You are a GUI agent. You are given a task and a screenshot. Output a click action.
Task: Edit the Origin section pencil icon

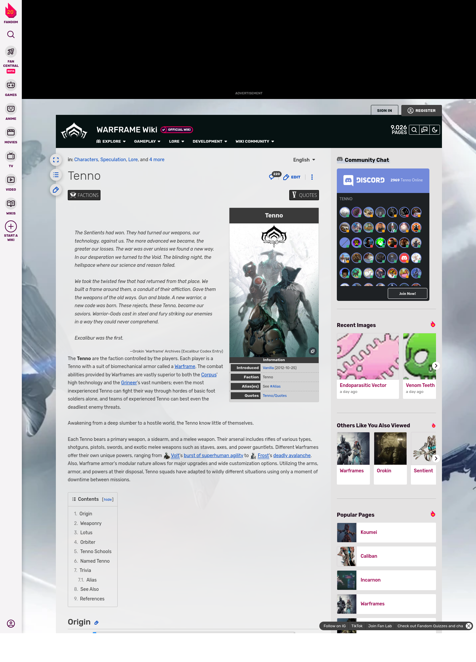click(x=97, y=623)
